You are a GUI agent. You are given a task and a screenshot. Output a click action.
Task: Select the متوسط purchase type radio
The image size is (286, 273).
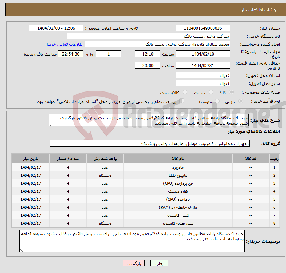(x=217, y=101)
